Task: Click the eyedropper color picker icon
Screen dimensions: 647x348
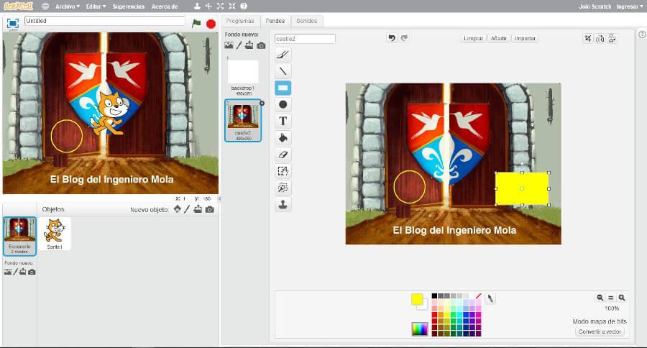Action: (x=491, y=298)
